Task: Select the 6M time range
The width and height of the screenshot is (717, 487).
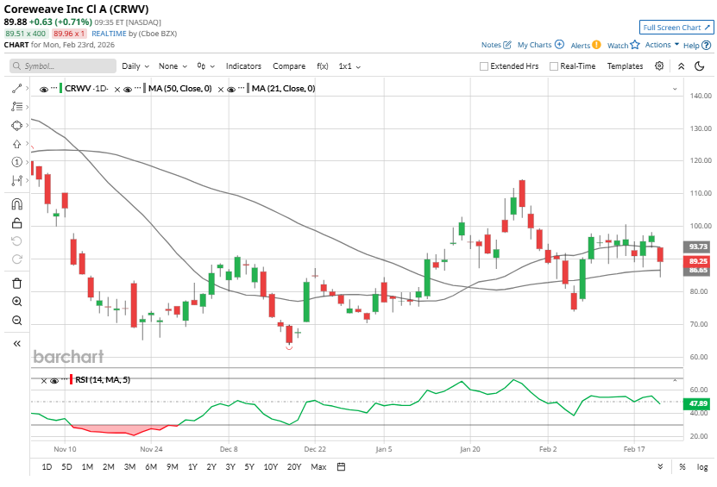Action: pos(151,467)
